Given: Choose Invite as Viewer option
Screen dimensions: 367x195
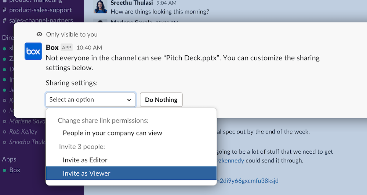Looking at the screenshot, I should (131, 173).
